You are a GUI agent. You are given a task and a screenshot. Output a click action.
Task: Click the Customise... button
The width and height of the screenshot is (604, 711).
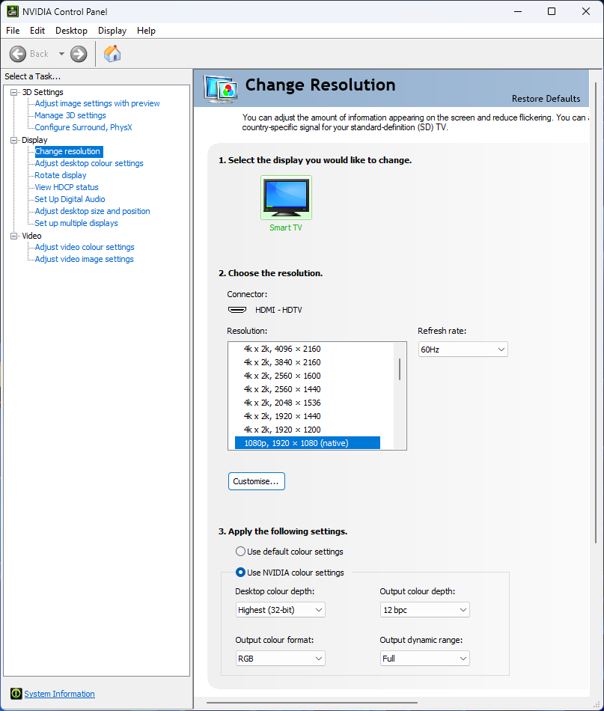point(256,481)
